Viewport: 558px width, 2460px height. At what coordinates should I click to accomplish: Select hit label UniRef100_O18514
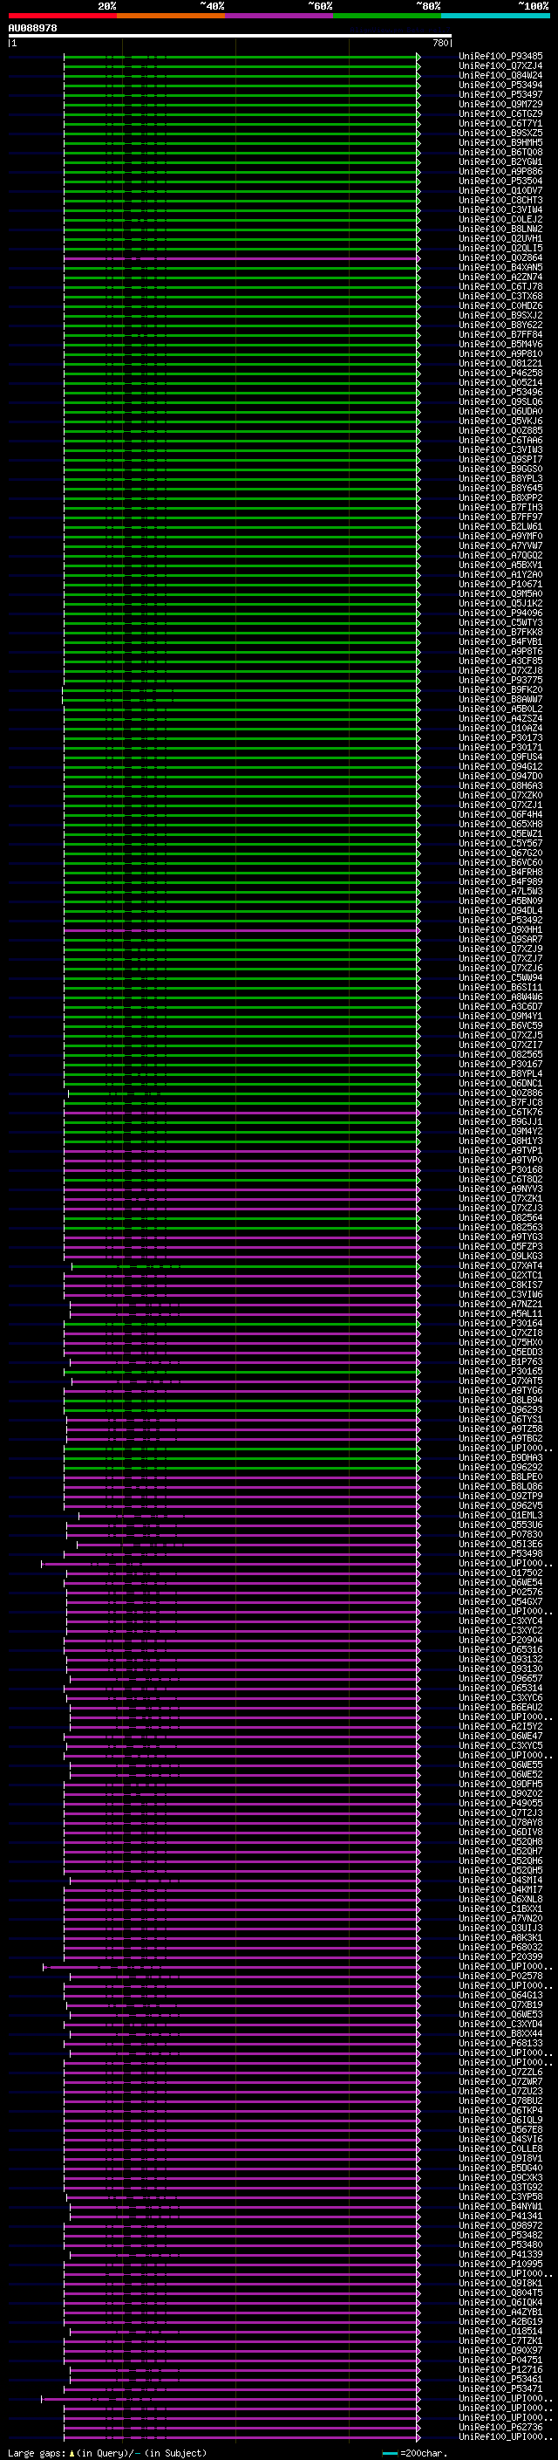coord(500,2331)
